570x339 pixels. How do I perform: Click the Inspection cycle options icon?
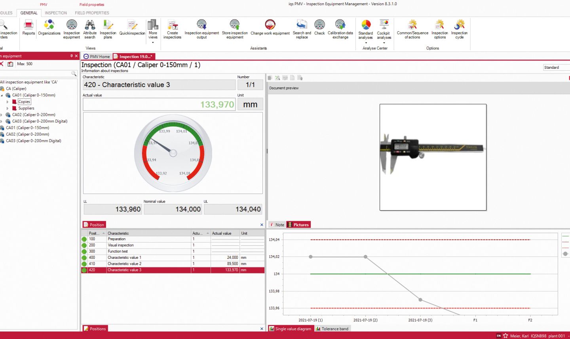(459, 29)
